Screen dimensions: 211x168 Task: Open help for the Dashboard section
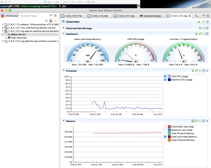(x=207, y=34)
